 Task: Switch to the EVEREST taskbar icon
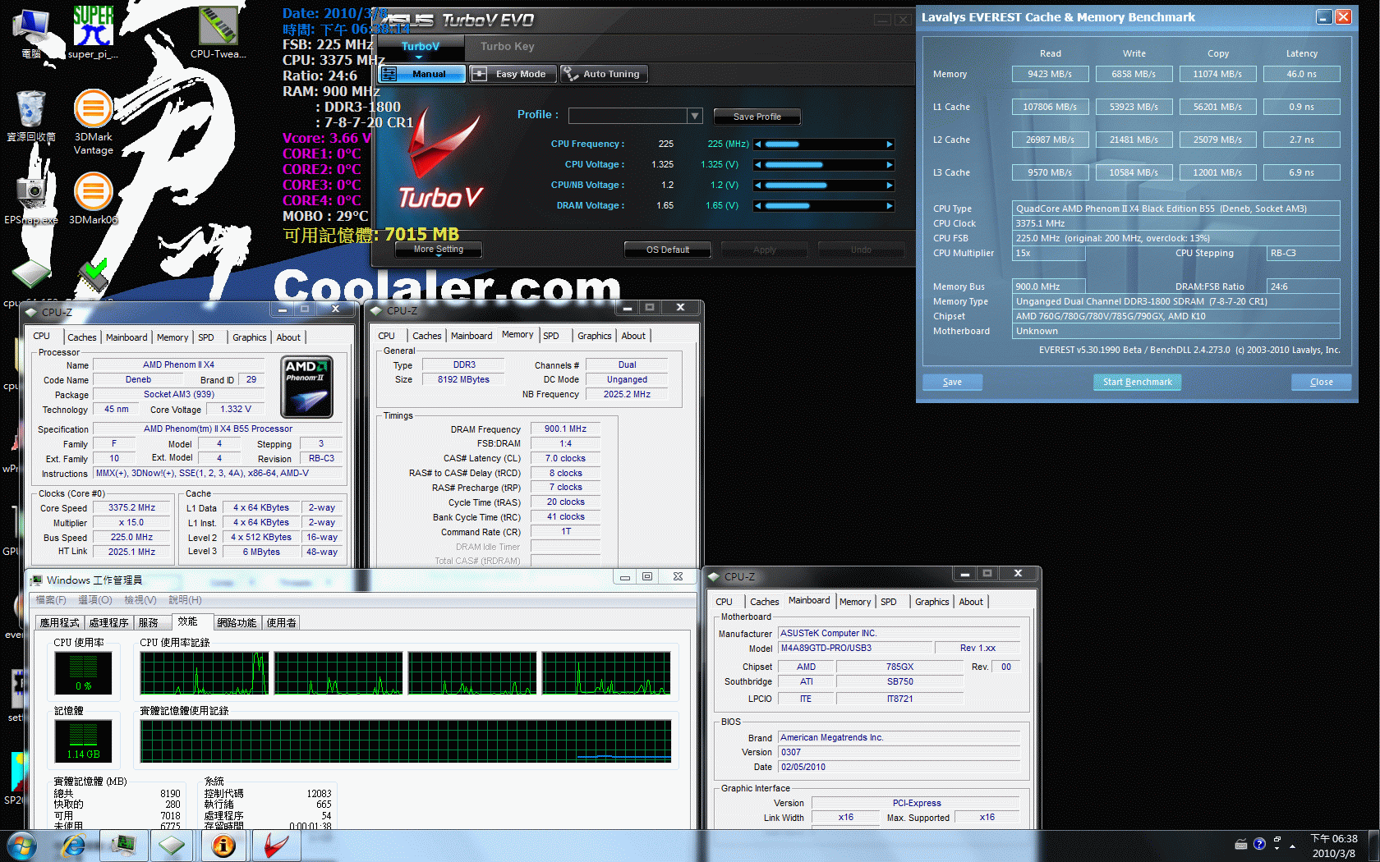[223, 846]
